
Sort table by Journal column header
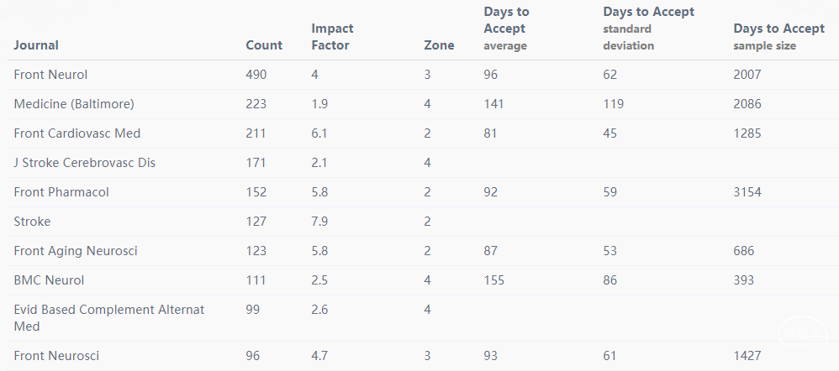36,45
